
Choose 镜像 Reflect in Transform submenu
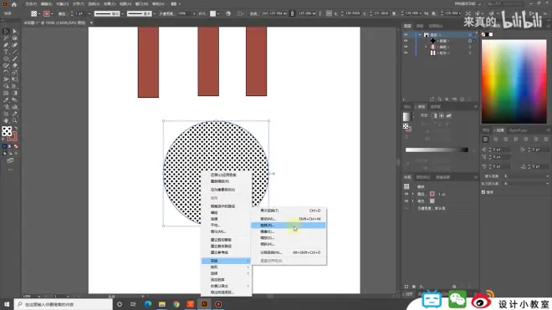click(289, 231)
